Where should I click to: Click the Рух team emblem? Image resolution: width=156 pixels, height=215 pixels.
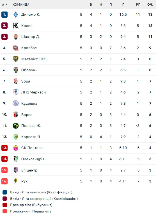(16, 181)
